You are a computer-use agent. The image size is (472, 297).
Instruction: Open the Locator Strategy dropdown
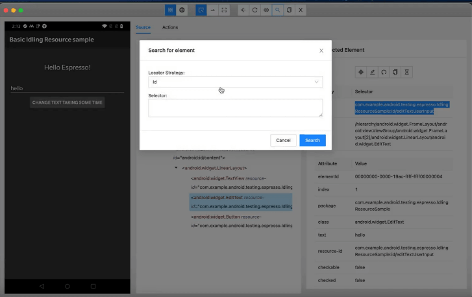point(235,82)
